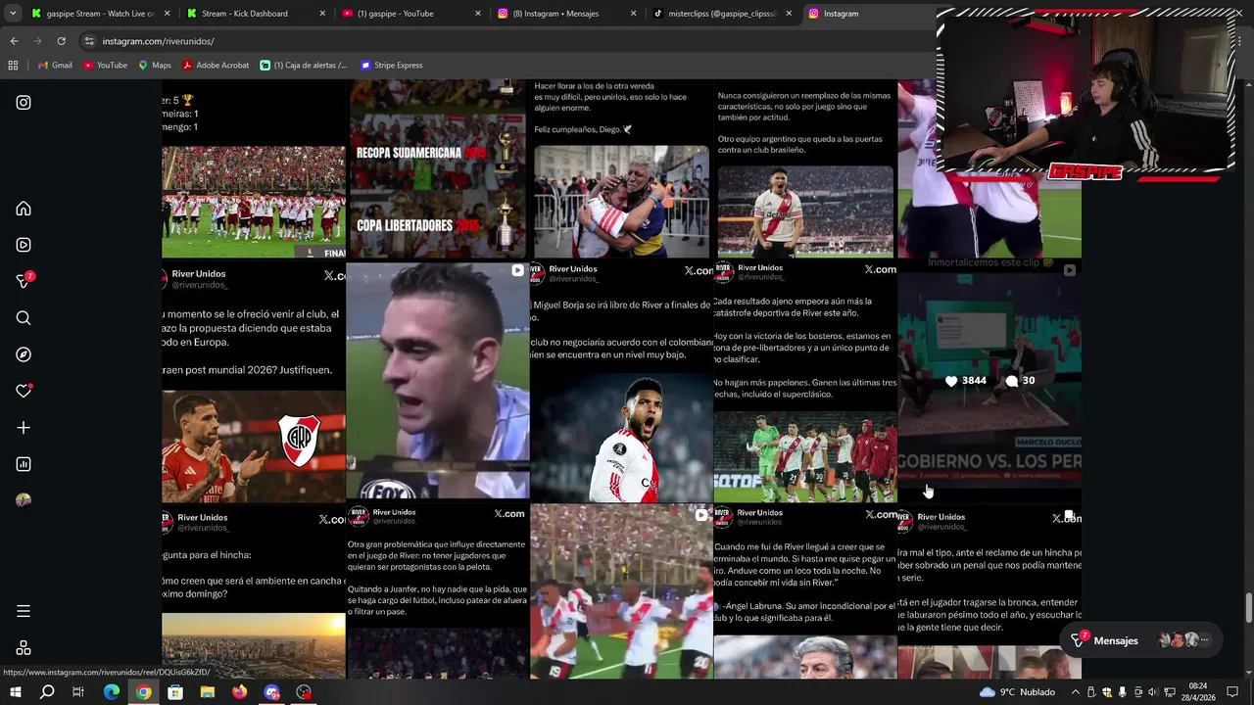Open the Santos Borré interview reel thumbnail
This screenshot has width=1254, height=705.
click(x=438, y=381)
